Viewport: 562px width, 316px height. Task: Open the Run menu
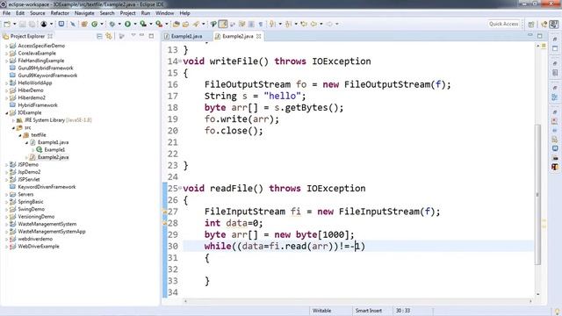click(x=146, y=13)
